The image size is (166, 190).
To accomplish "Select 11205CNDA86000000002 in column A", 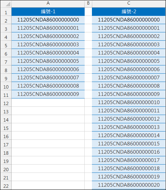I will [48, 36].
